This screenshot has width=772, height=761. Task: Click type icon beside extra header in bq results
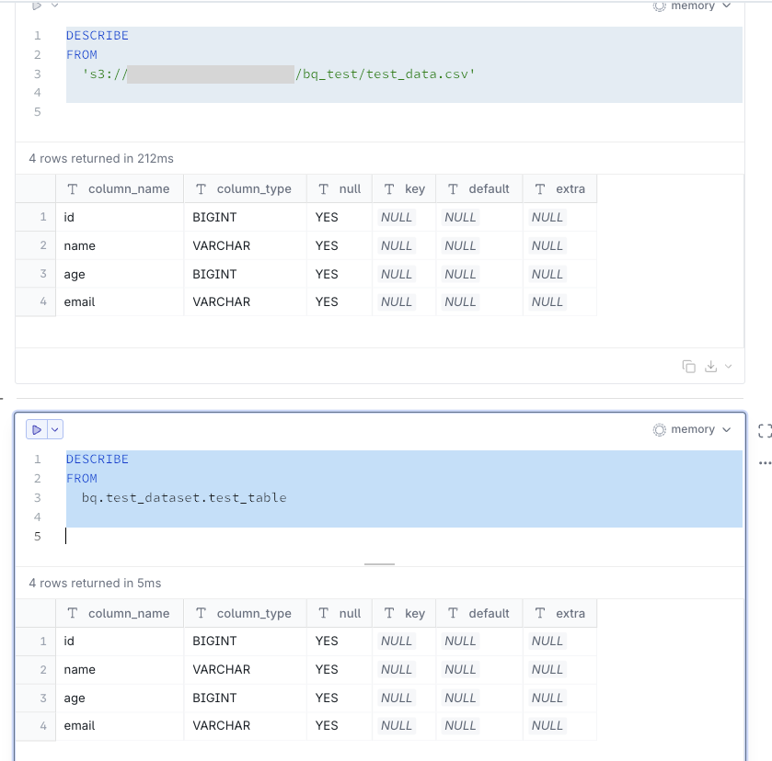click(540, 613)
